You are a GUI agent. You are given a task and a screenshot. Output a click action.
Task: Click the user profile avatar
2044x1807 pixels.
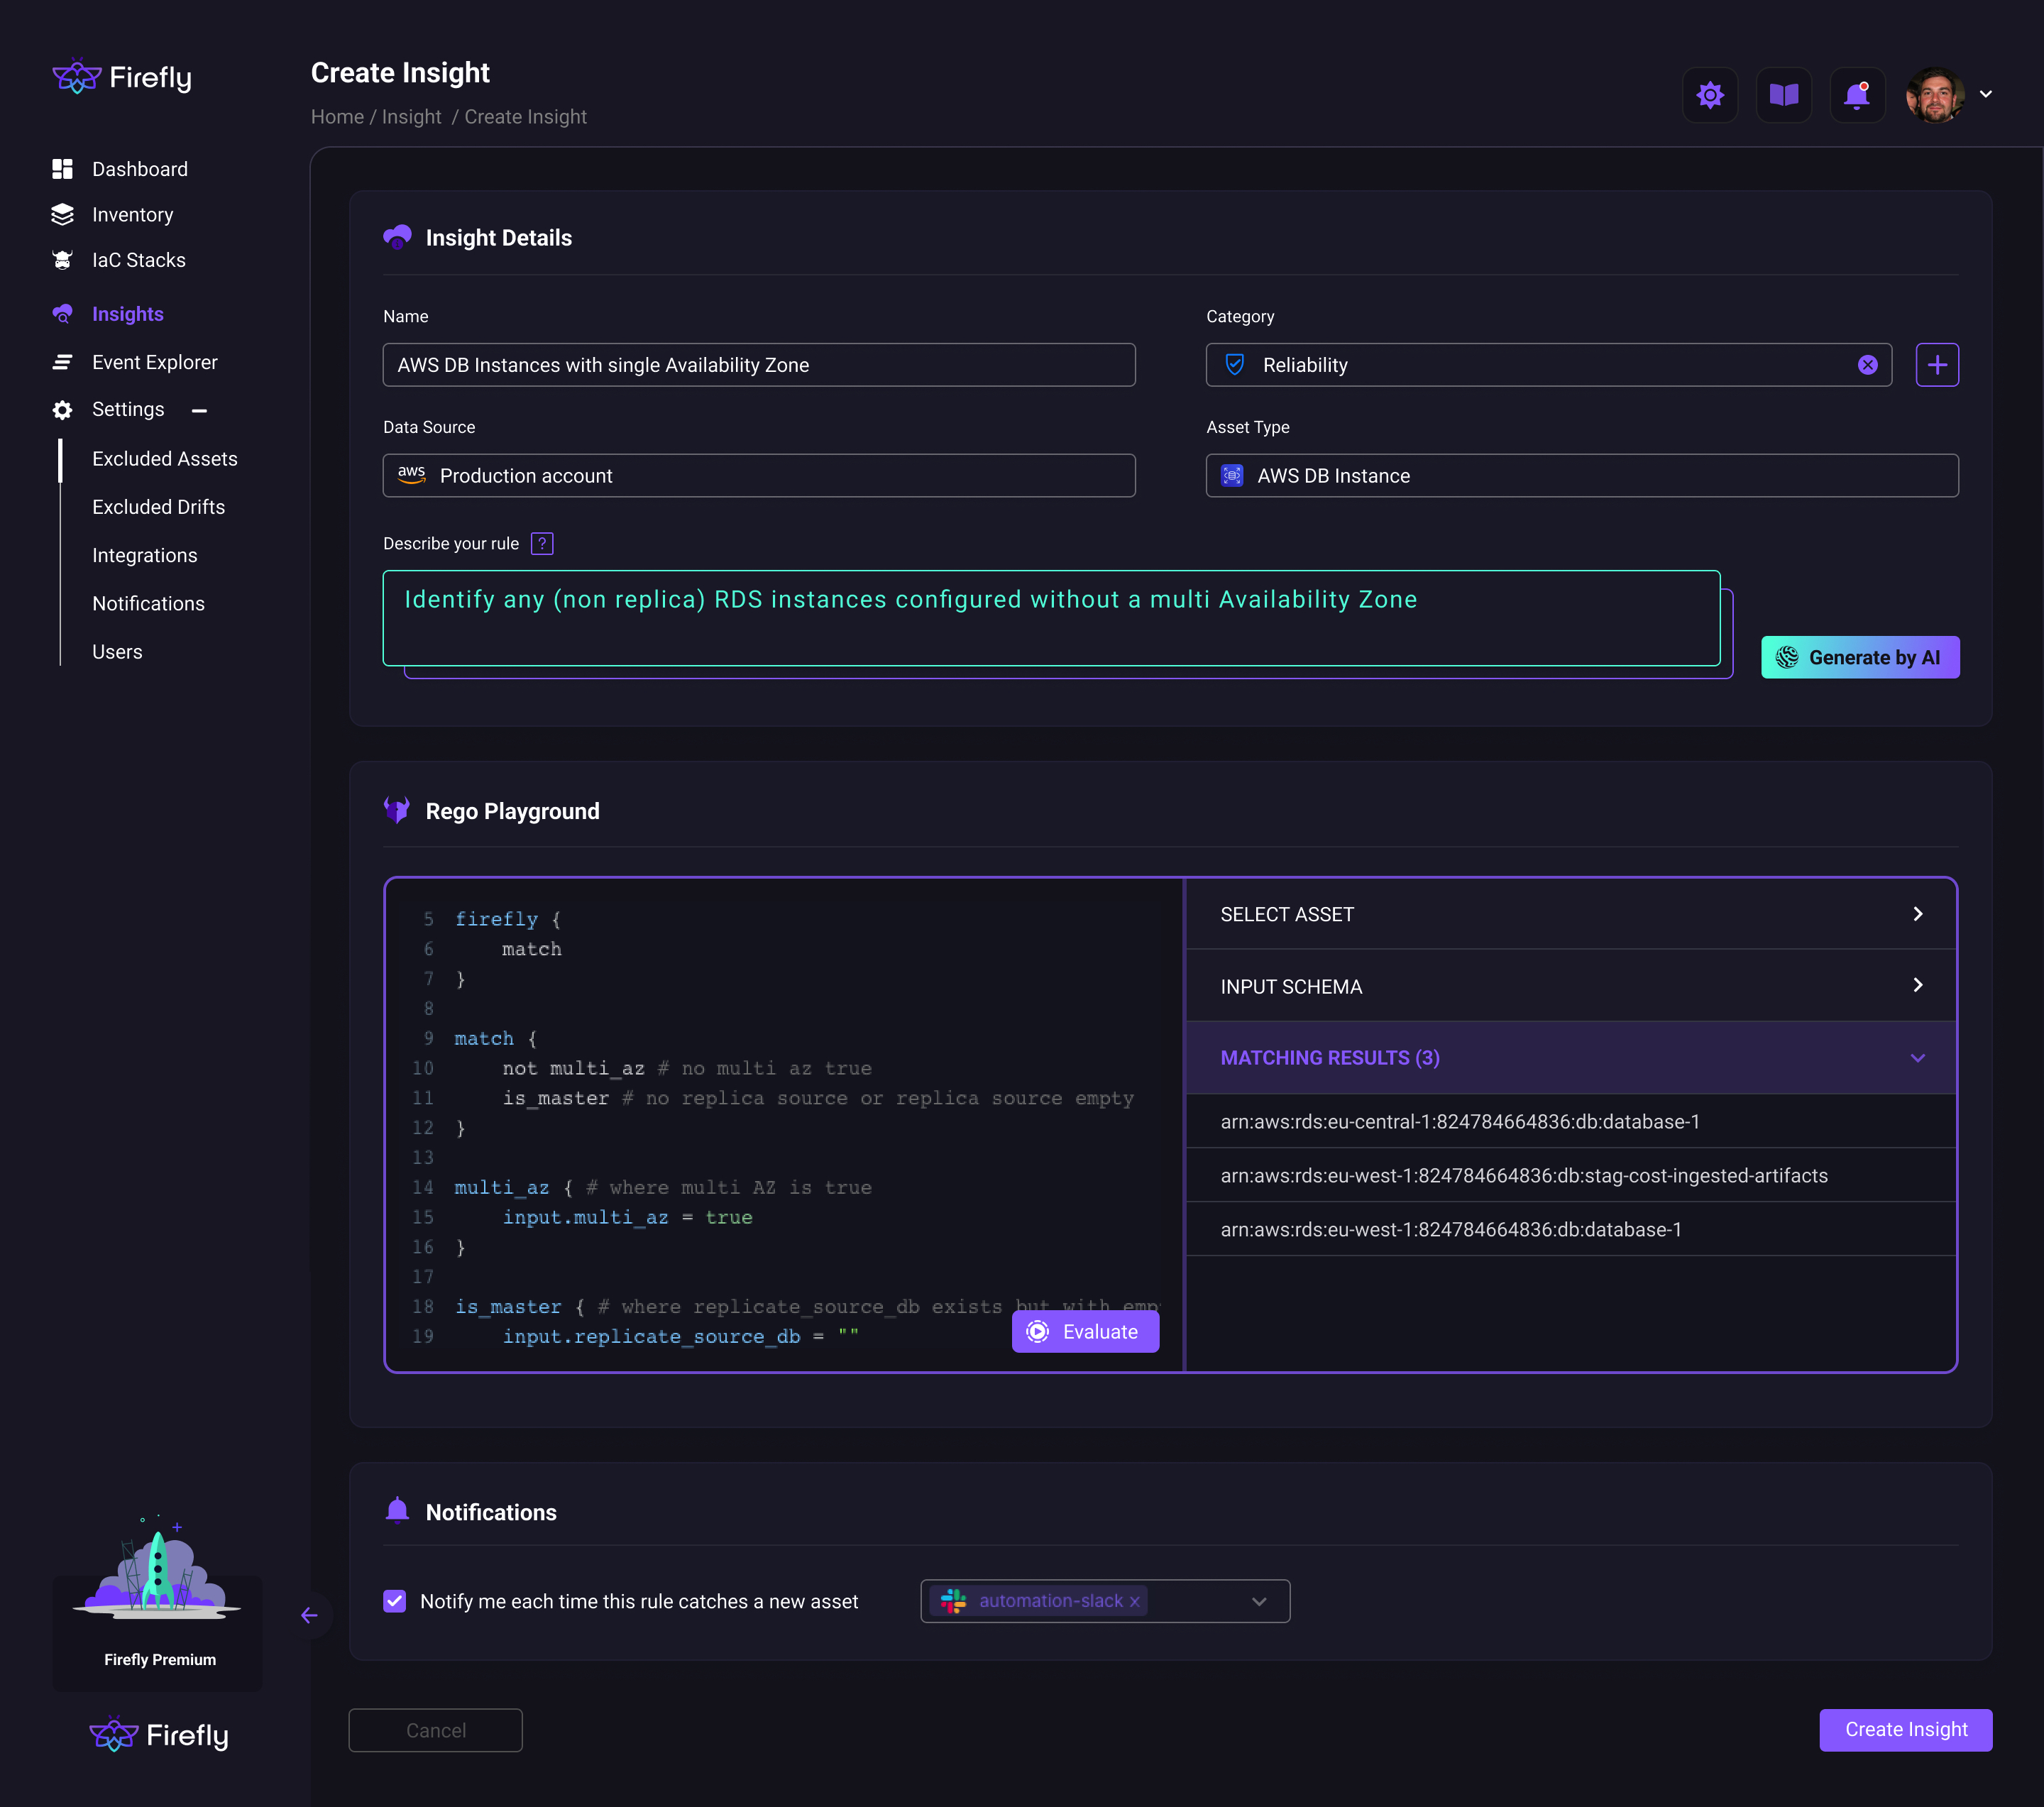tap(1934, 95)
